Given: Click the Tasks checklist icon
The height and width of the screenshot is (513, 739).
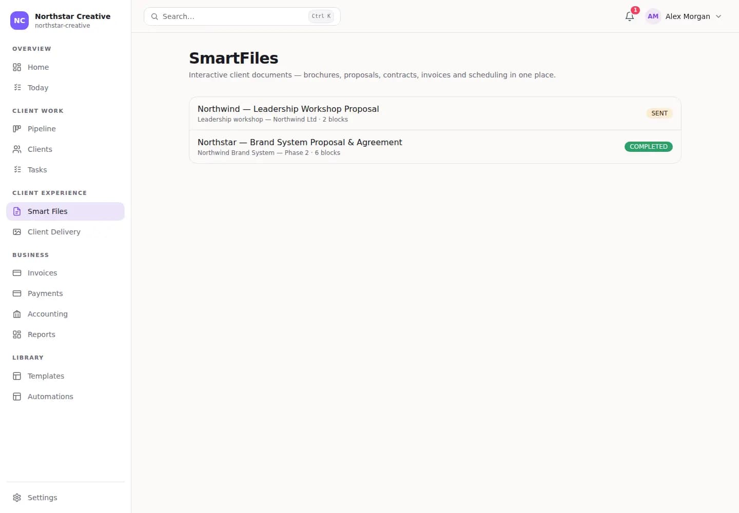Looking at the screenshot, I should 17,170.
